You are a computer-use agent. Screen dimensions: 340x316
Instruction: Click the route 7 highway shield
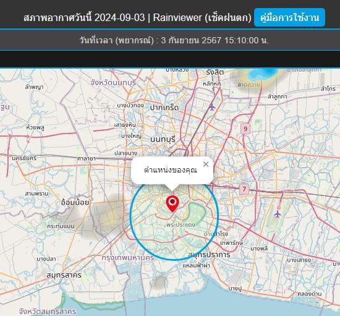tap(244, 189)
